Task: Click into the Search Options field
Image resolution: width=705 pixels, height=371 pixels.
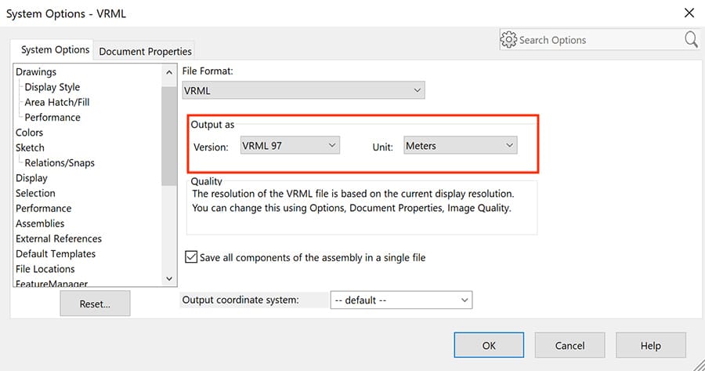Action: pyautogui.click(x=600, y=40)
